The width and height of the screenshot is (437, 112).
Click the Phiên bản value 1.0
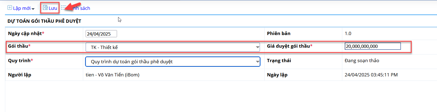(348, 33)
